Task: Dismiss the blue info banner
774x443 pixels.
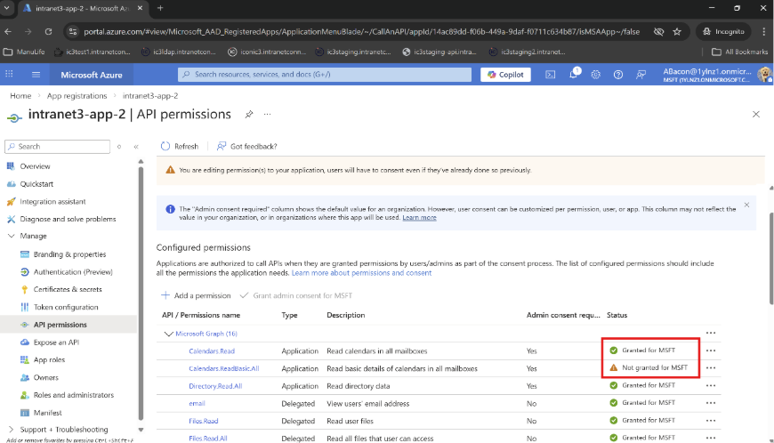Action: coord(746,205)
